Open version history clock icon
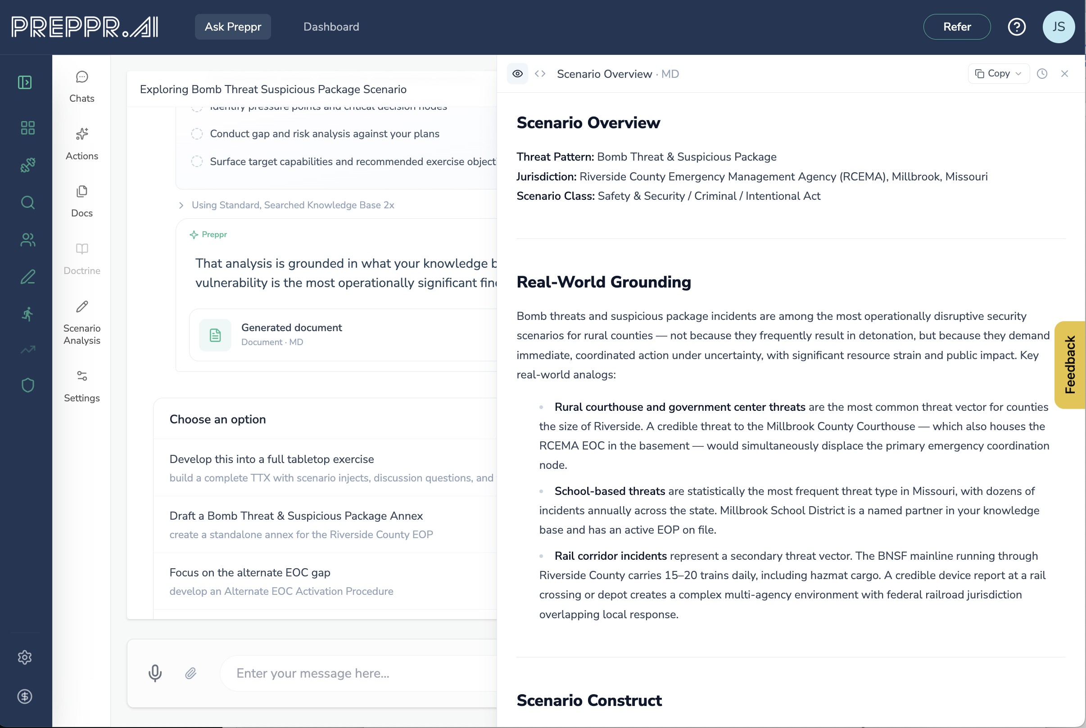The height and width of the screenshot is (728, 1086). (x=1042, y=74)
